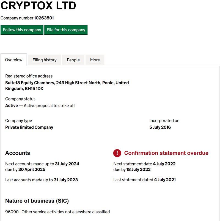
Task: Click the Accounts section heading
Action: point(18,153)
